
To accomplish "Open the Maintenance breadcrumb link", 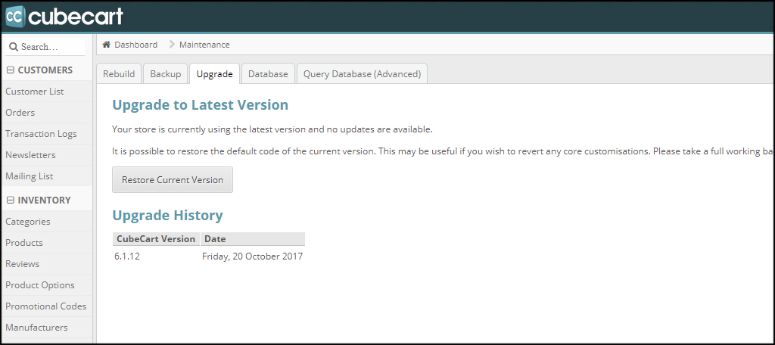I will coord(204,45).
